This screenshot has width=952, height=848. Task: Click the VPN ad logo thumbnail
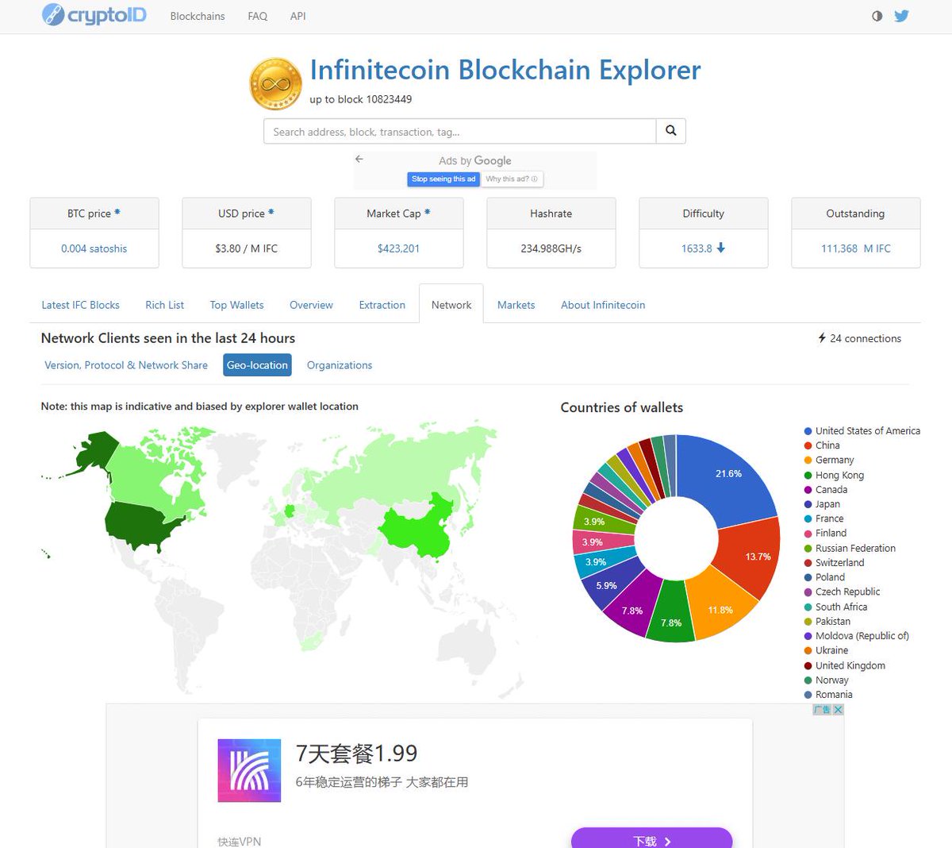click(249, 770)
